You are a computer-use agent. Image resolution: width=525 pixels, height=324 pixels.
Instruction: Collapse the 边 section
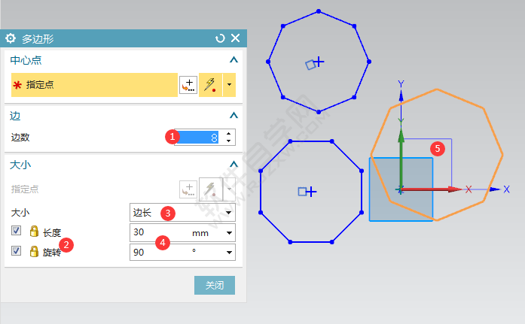(x=234, y=116)
